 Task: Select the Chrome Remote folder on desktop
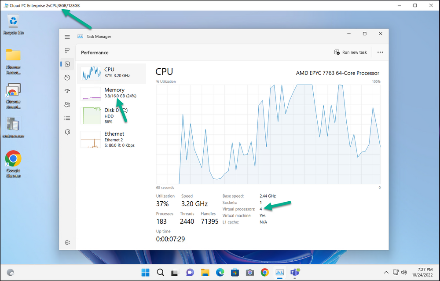[x=13, y=62]
